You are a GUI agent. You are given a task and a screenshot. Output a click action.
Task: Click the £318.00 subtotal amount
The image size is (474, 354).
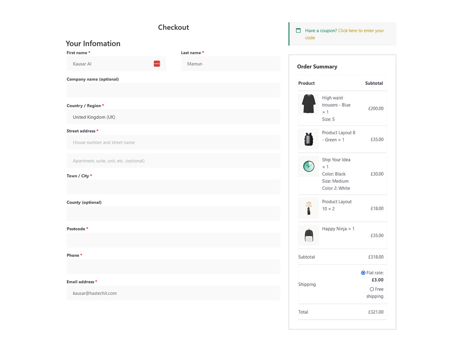376,257
